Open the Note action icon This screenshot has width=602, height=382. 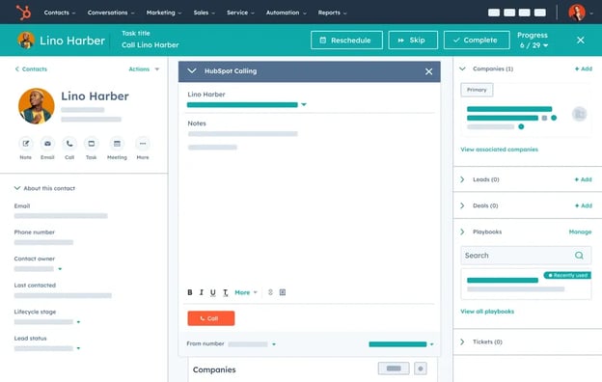pos(26,144)
